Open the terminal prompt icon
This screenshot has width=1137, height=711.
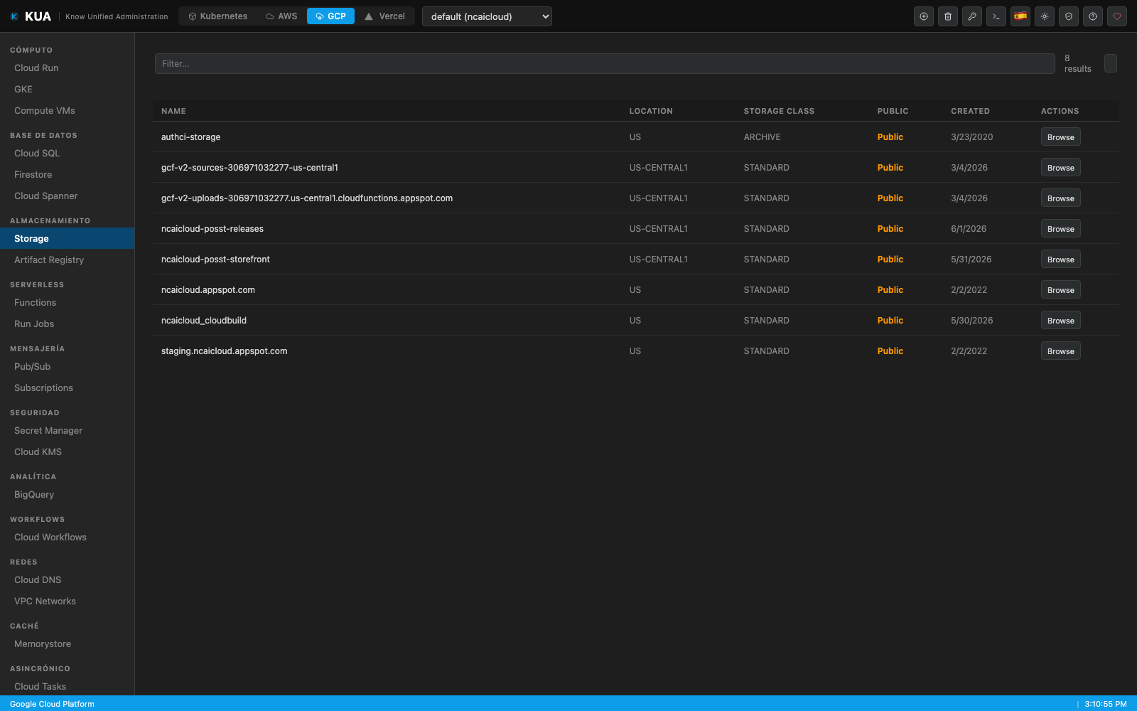tap(996, 16)
